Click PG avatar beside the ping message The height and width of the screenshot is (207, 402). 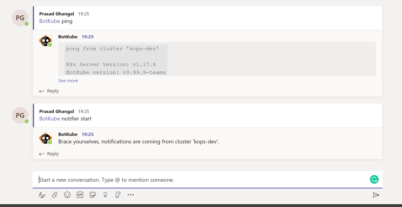pyautogui.click(x=20, y=18)
